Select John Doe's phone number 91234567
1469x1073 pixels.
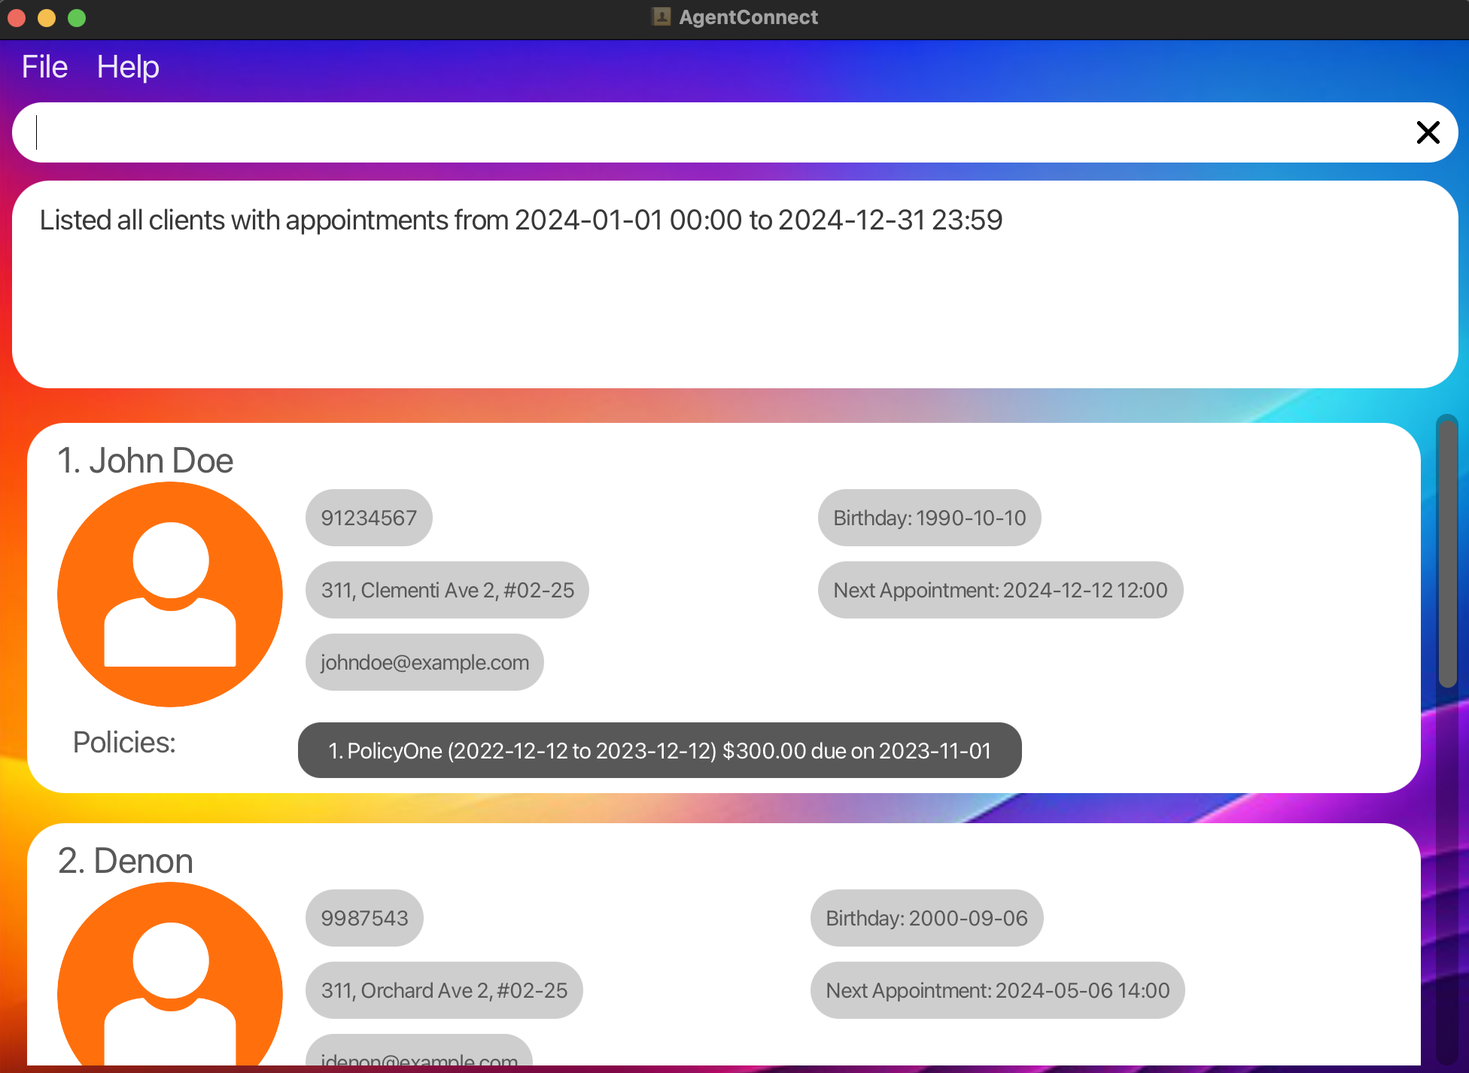pos(369,518)
